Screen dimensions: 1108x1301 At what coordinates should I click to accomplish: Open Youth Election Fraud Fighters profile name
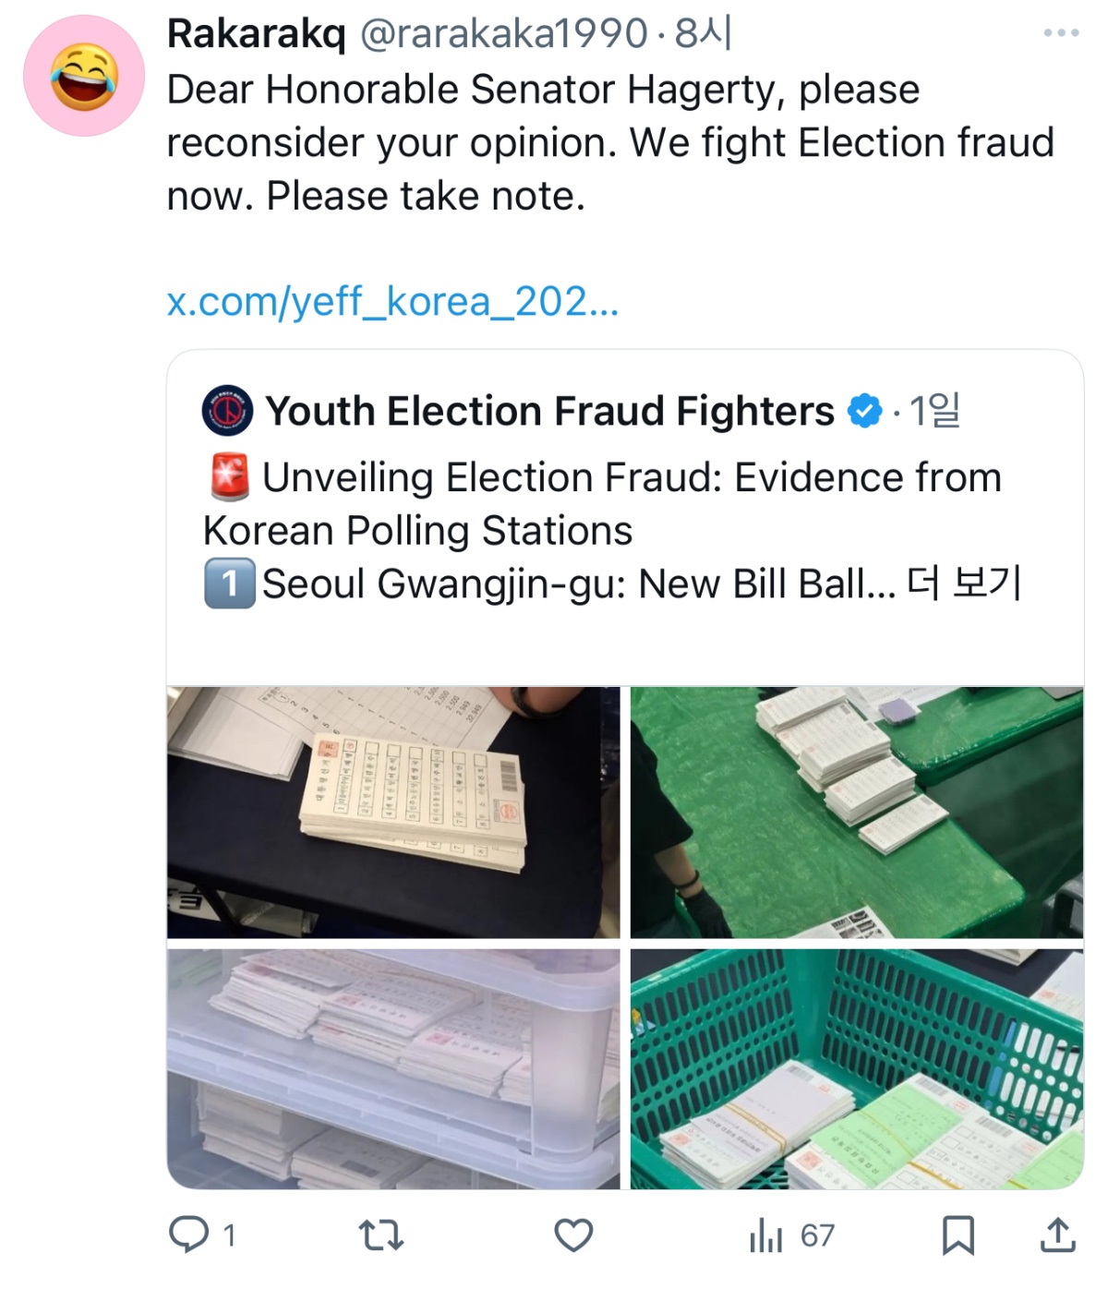coord(549,411)
